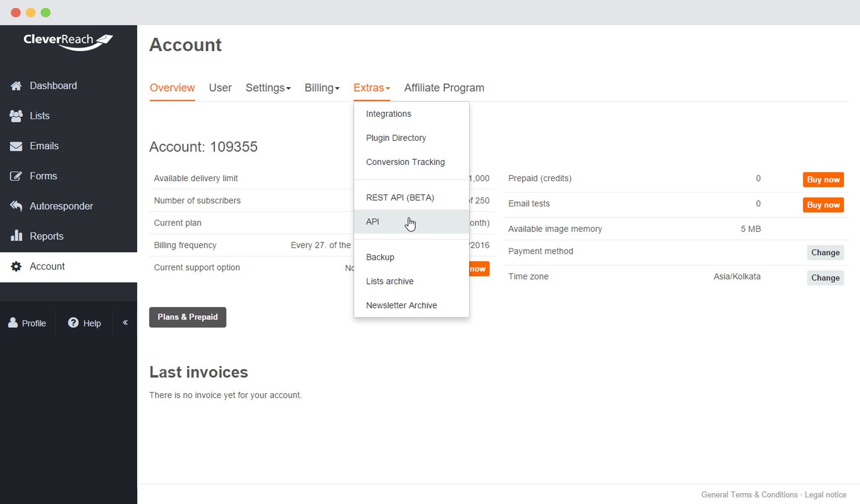Click the Reports icon in sidebar

point(16,236)
